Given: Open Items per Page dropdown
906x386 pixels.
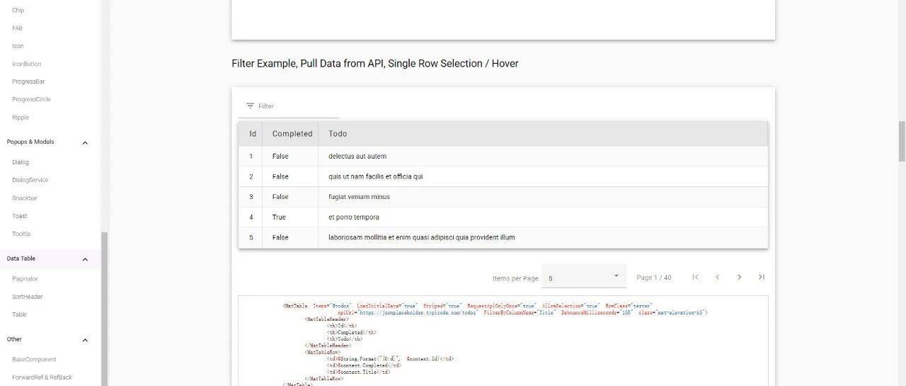Looking at the screenshot, I should 584,277.
